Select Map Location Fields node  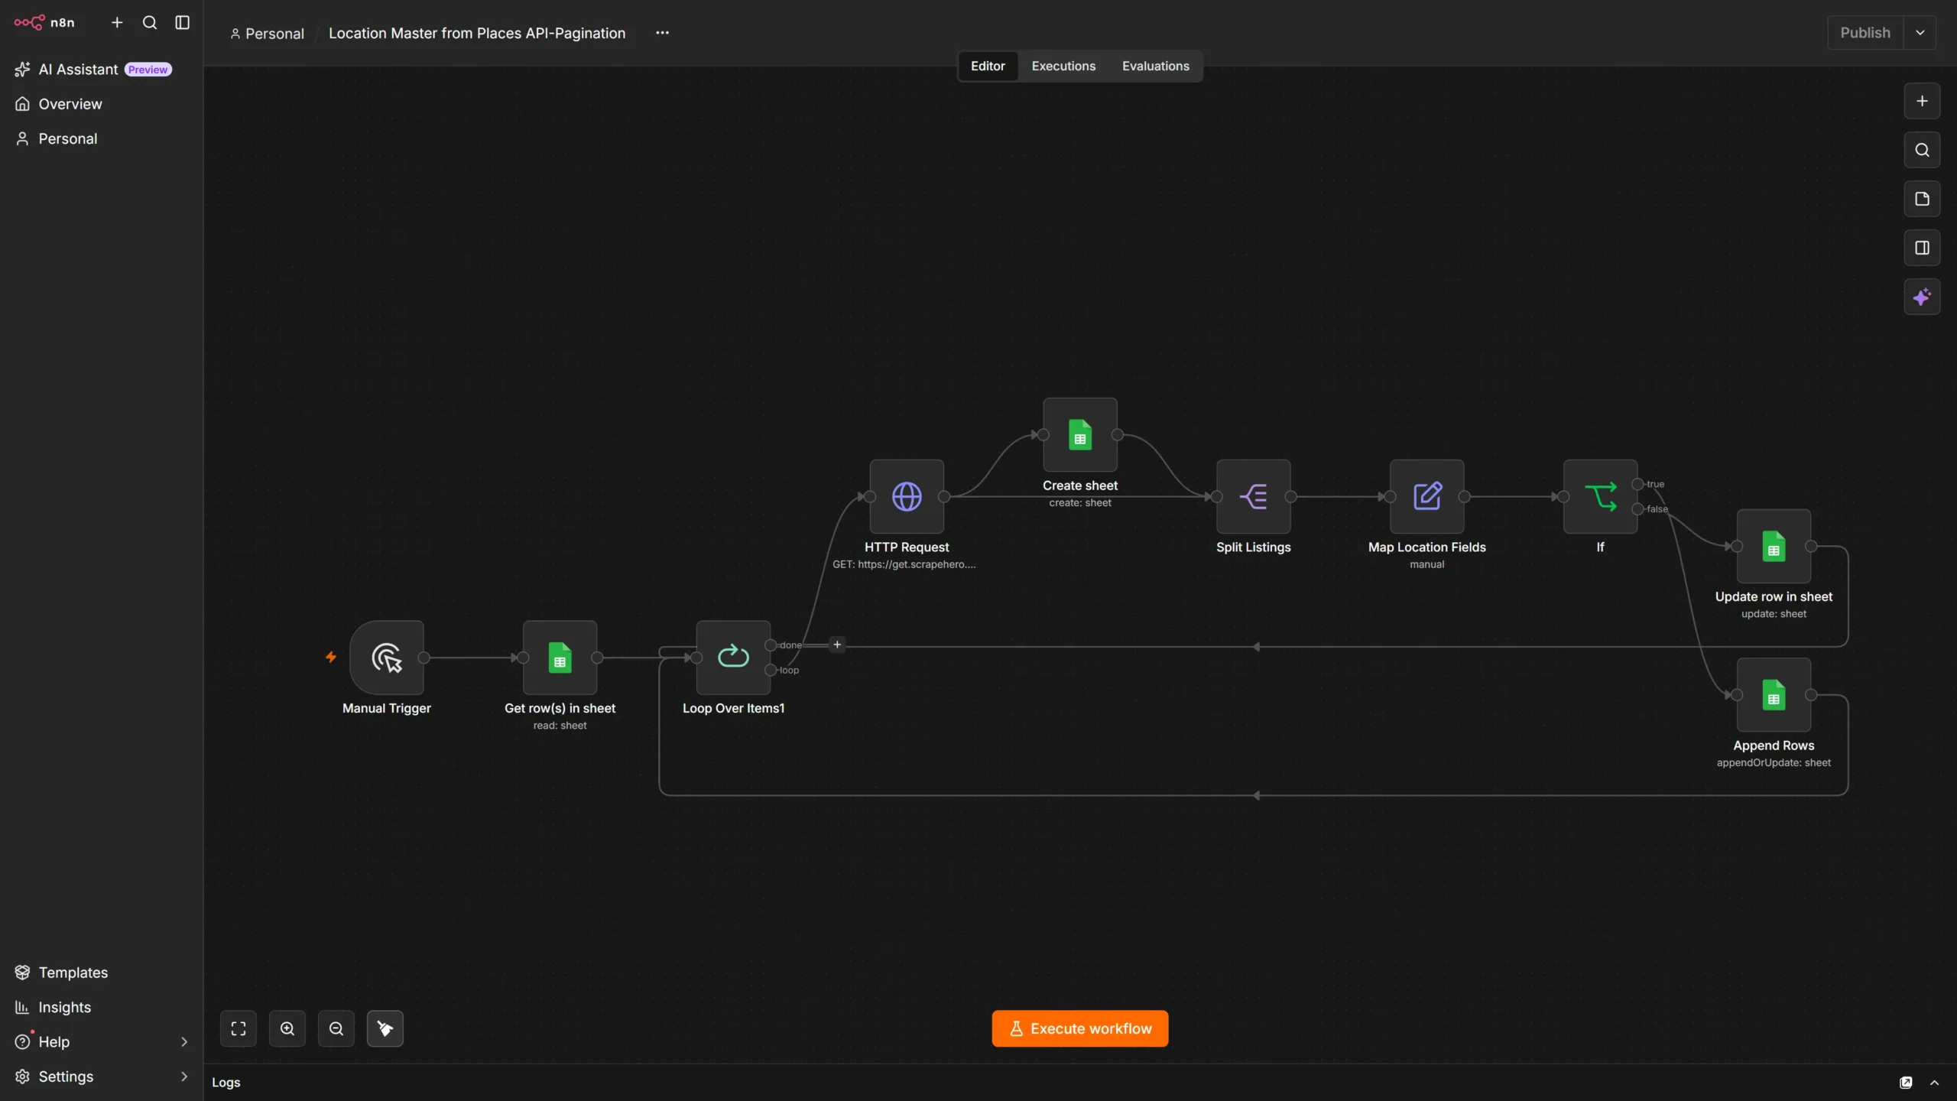coord(1427,497)
